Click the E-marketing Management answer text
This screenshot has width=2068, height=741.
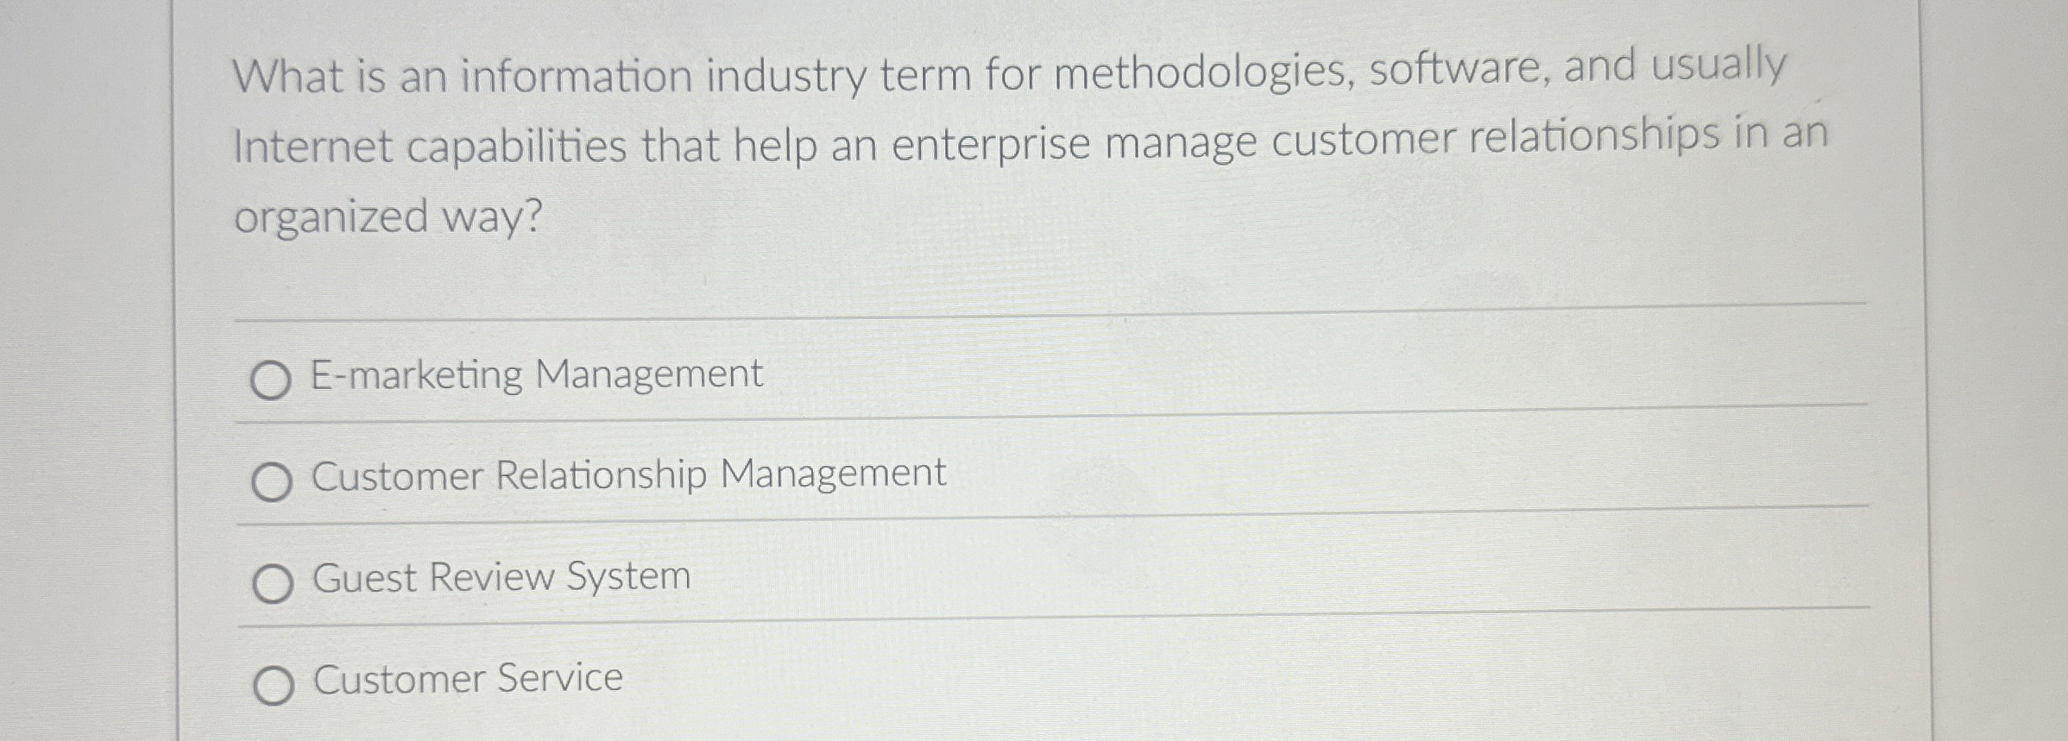click(535, 374)
